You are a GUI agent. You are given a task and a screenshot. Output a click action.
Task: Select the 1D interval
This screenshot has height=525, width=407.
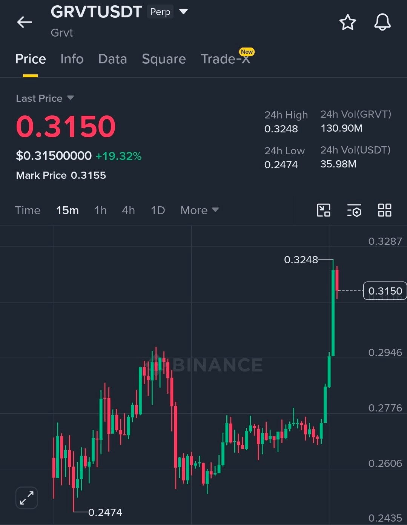(158, 210)
